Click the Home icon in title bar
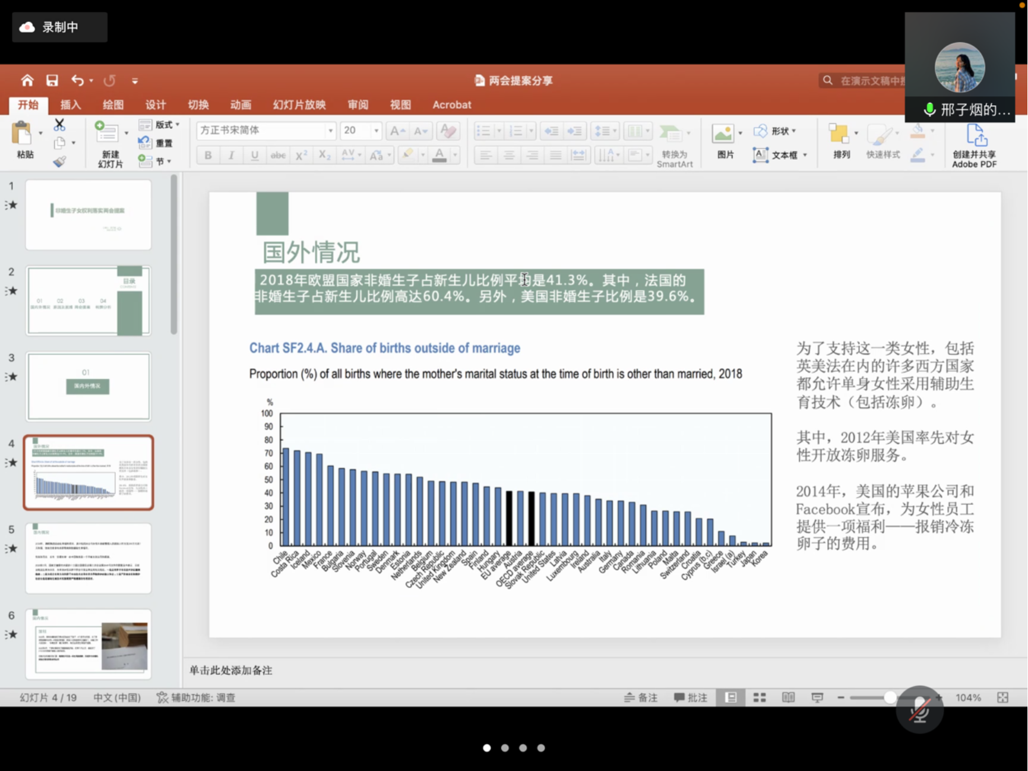 [27, 80]
